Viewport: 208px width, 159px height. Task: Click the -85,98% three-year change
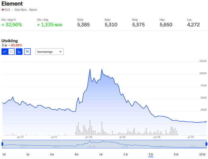pyautogui.click(x=15, y=45)
